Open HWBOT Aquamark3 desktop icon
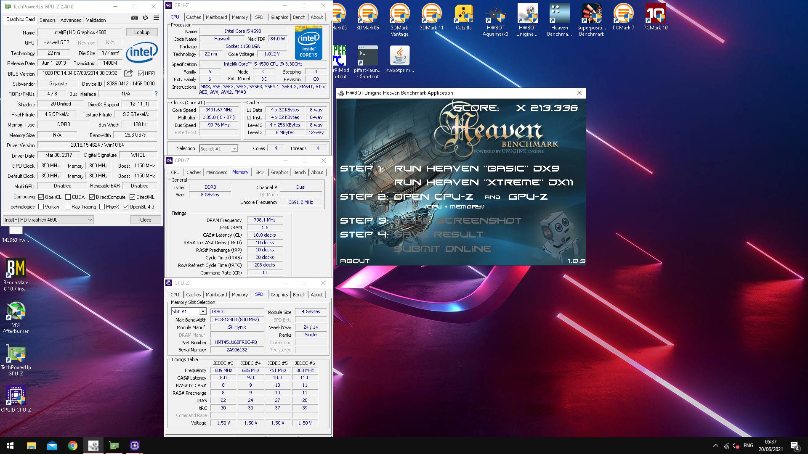 495,20
